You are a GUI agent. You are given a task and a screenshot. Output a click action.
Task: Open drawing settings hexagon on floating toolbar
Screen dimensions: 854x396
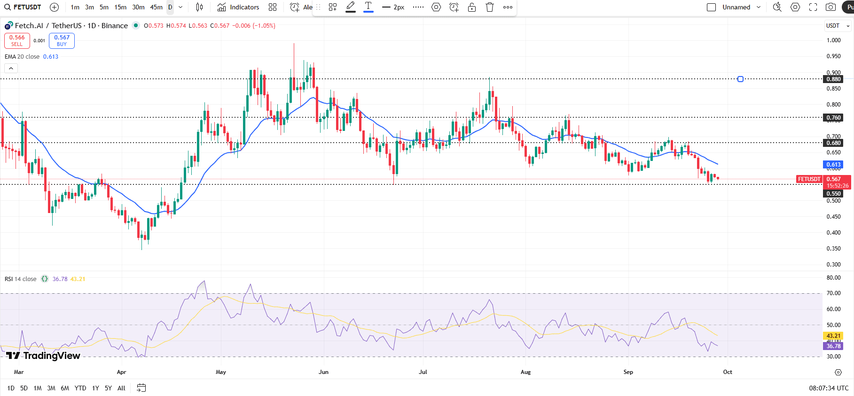[x=436, y=7]
